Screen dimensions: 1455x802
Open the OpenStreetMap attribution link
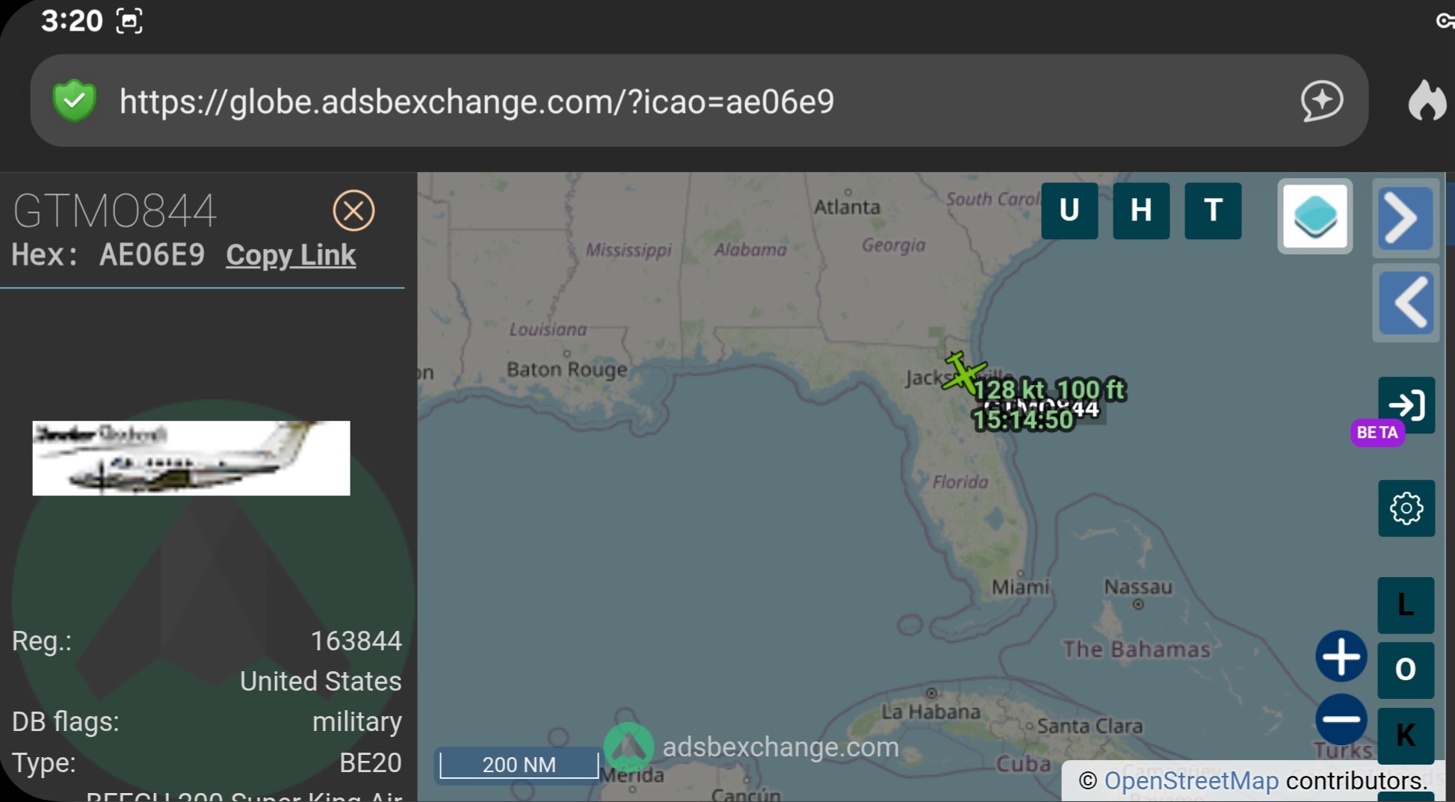tap(1191, 781)
